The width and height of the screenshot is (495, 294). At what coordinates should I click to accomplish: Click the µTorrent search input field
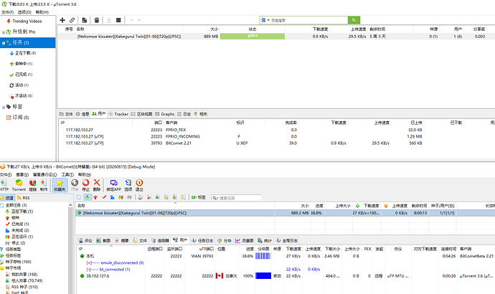click(x=308, y=20)
